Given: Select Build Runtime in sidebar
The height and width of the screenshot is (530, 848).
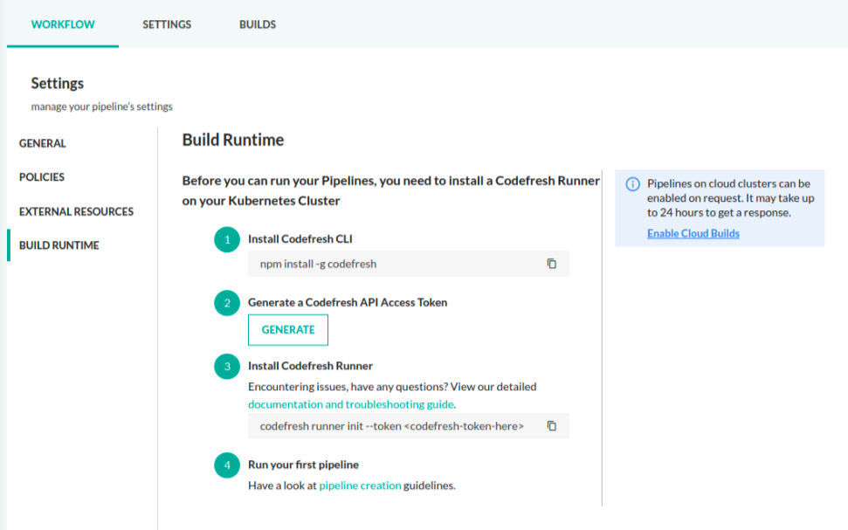Looking at the screenshot, I should click(59, 245).
